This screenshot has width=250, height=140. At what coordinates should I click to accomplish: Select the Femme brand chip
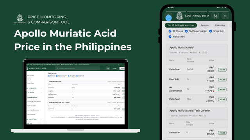pyautogui.click(x=205, y=25)
